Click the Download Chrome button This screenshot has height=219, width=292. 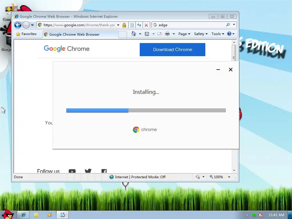[x=173, y=50]
